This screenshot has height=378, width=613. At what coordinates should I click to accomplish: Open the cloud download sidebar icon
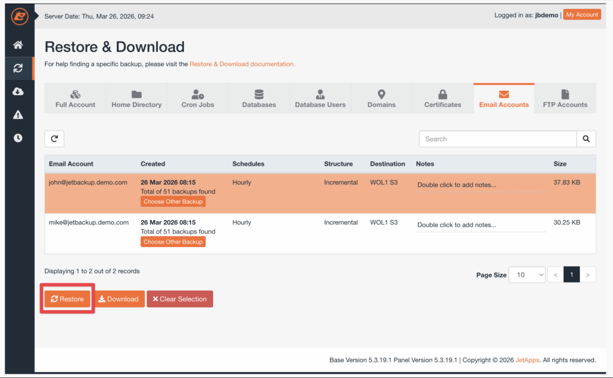click(x=18, y=92)
